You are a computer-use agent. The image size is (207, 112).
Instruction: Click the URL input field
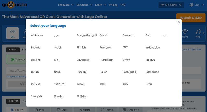pyautogui.click(x=104, y=71)
